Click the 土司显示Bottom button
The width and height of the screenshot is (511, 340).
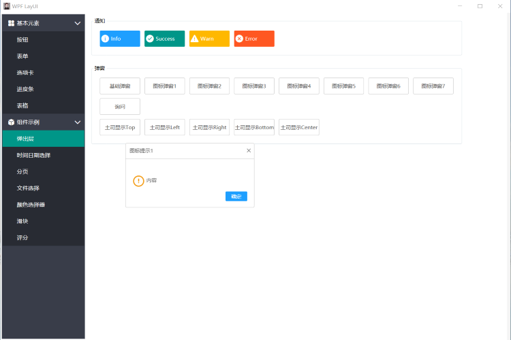[x=254, y=127]
